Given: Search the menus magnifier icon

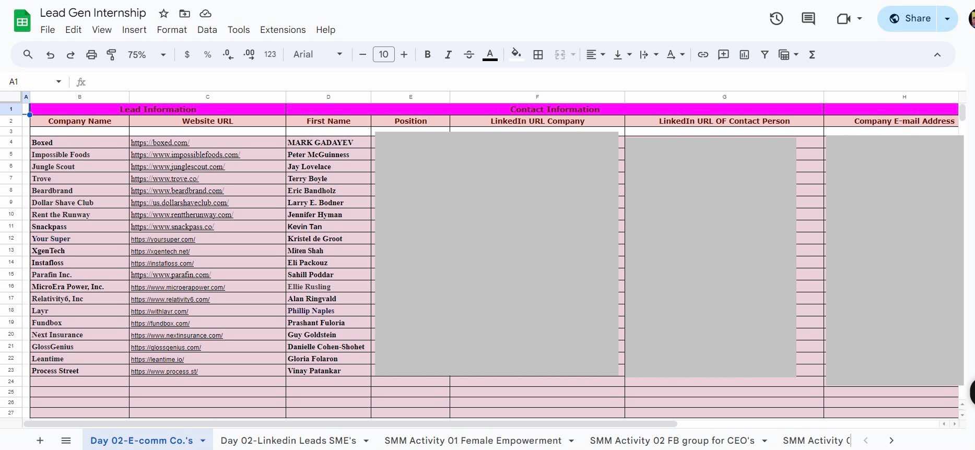Looking at the screenshot, I should point(28,54).
